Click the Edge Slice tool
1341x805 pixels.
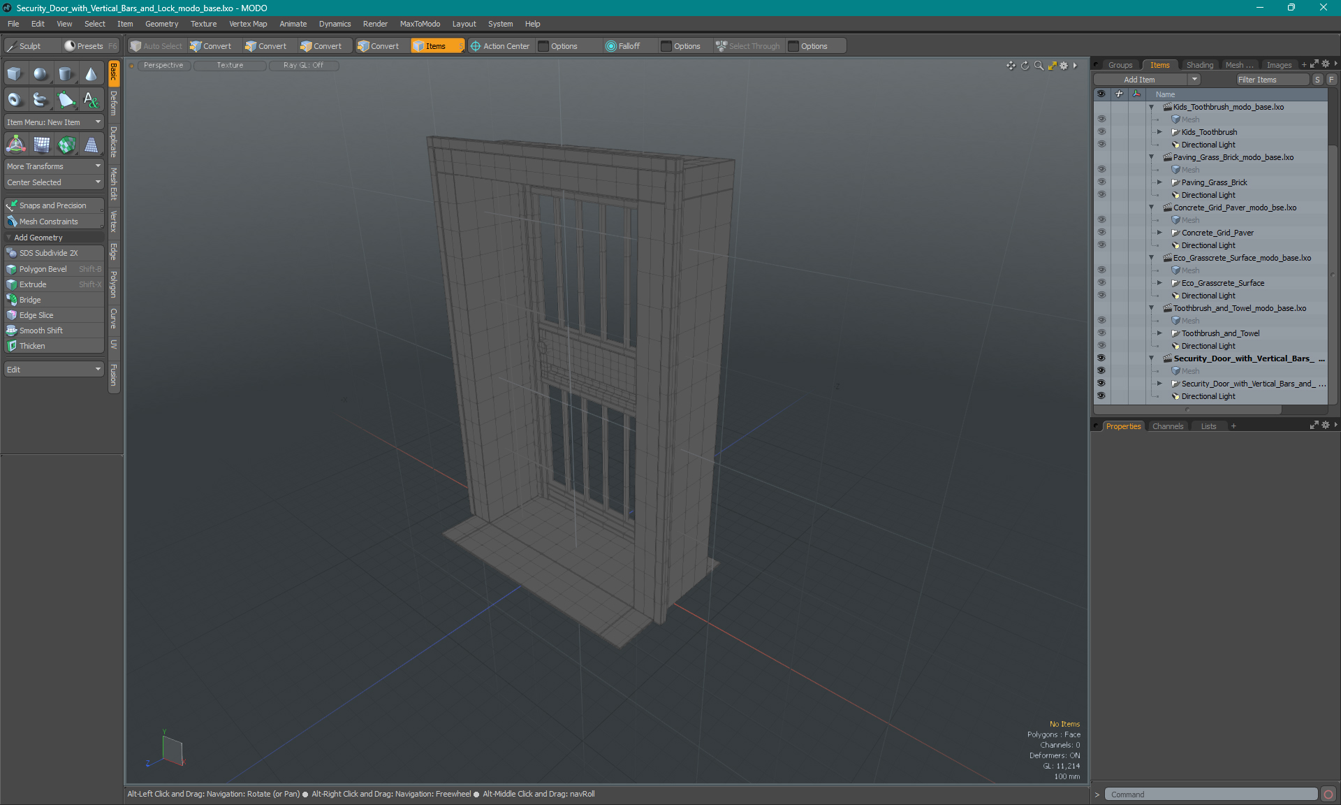[36, 314]
